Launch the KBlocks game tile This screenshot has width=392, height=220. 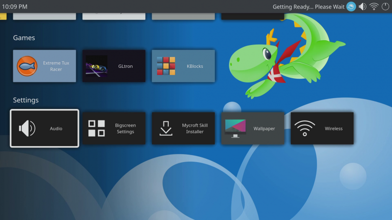pos(183,66)
